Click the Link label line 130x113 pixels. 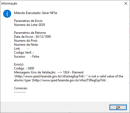(21, 49)
